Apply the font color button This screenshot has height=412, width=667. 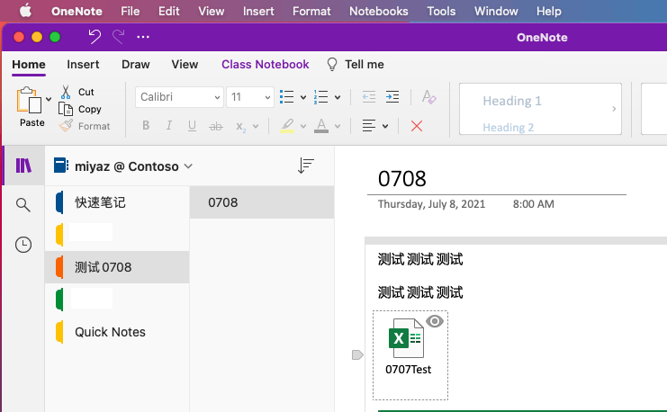[x=321, y=126]
